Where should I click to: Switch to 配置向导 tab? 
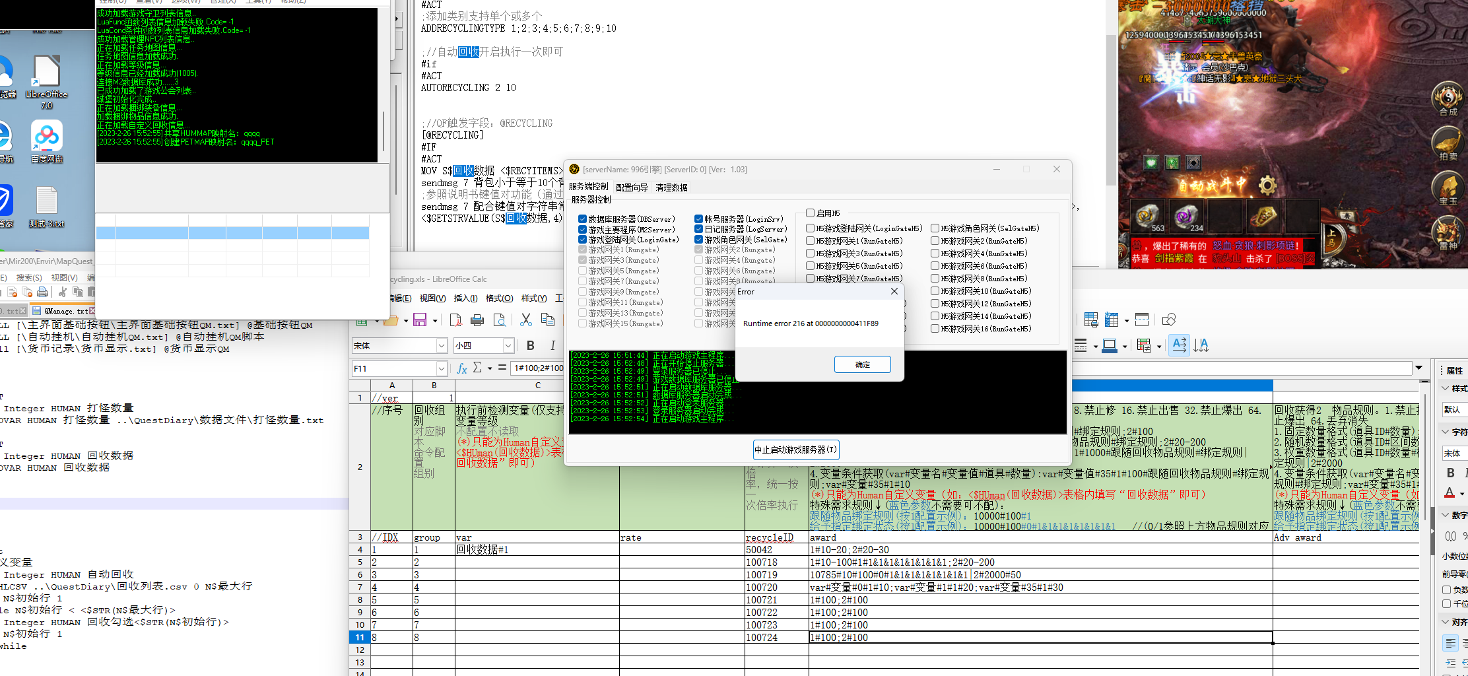[632, 187]
